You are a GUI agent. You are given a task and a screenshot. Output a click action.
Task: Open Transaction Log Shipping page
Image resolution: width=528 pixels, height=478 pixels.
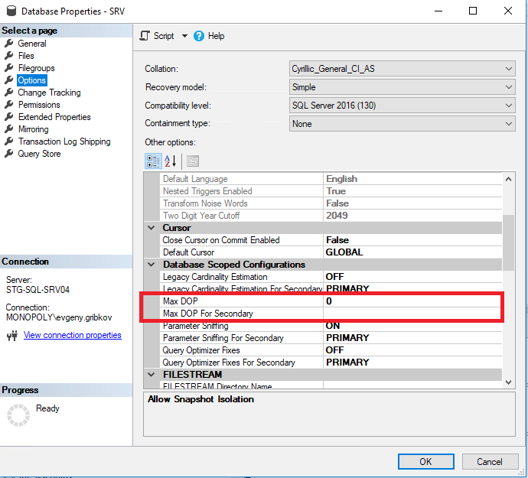point(64,141)
